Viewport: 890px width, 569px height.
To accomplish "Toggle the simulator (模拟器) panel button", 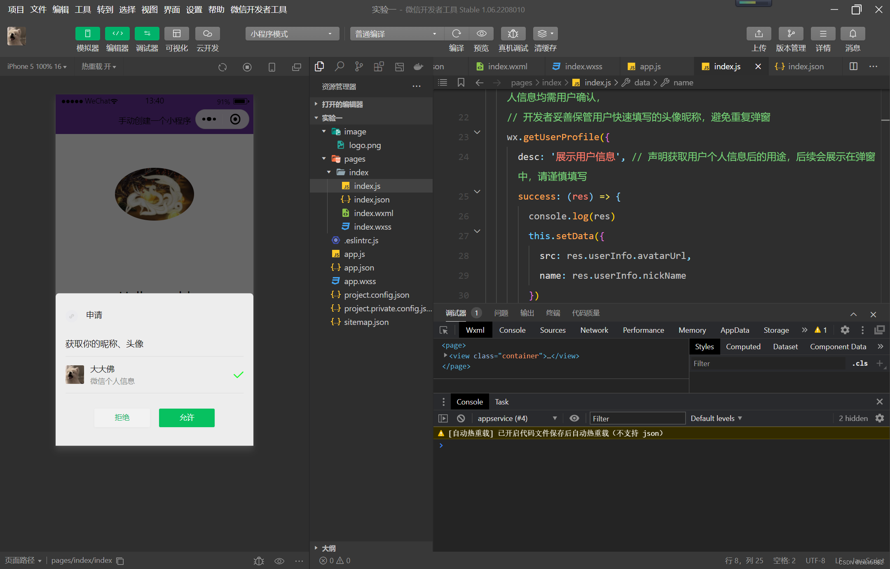I will pos(87,34).
